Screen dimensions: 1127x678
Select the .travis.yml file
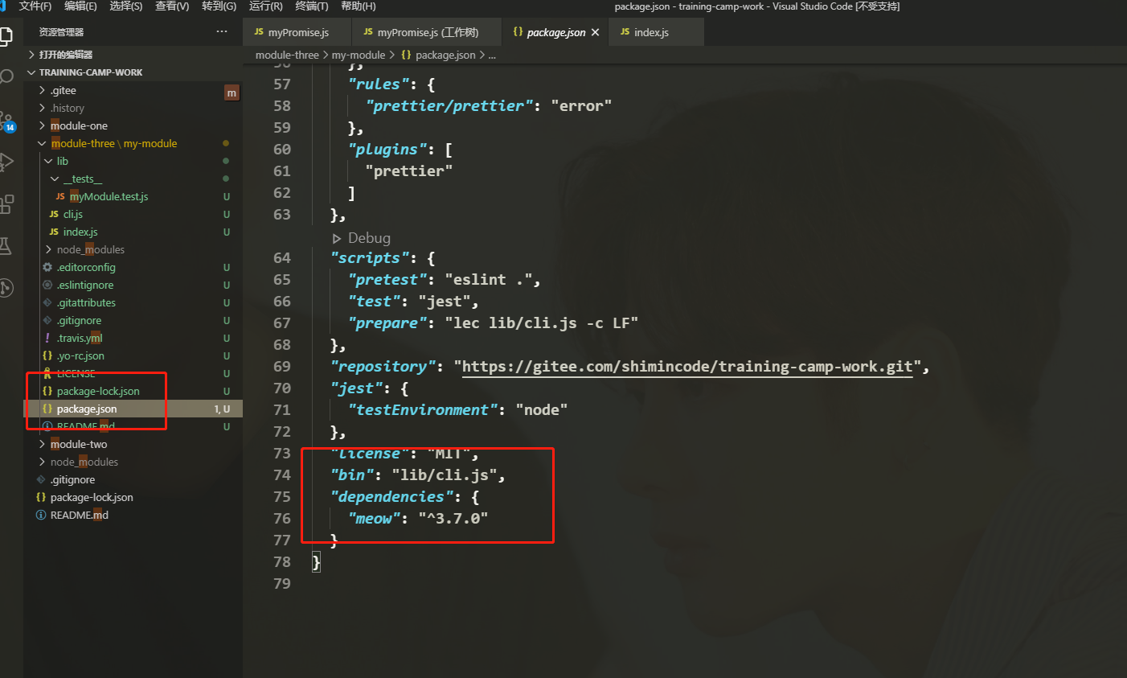pos(80,338)
